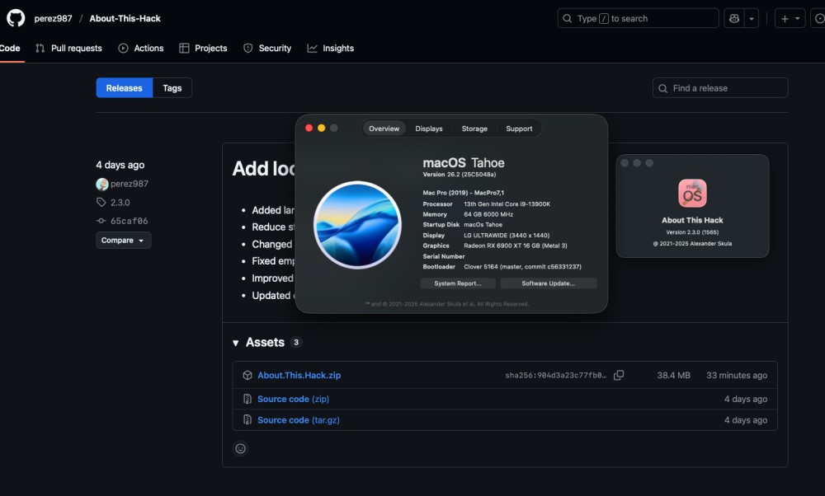This screenshot has width=825, height=496.
Task: Download About.This.Hack.zip asset
Action: tap(299, 375)
